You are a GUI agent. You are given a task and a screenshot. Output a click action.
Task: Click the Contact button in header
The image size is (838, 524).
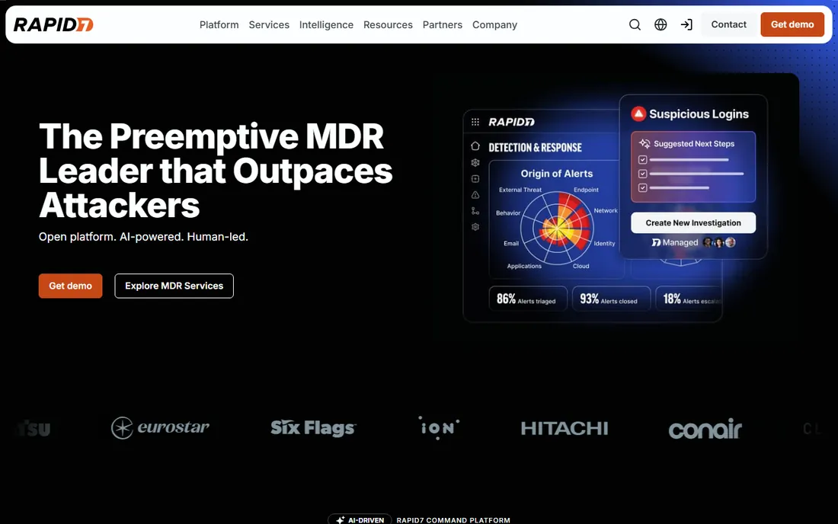728,24
